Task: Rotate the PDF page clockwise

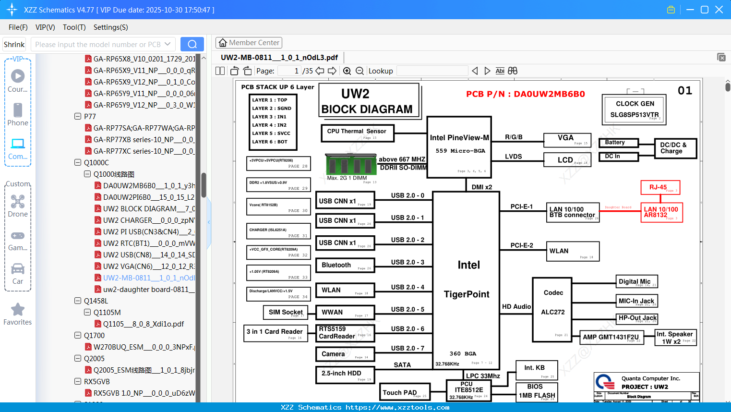Action: pos(247,71)
